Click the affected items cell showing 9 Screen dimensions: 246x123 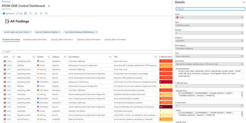(x=166, y=82)
